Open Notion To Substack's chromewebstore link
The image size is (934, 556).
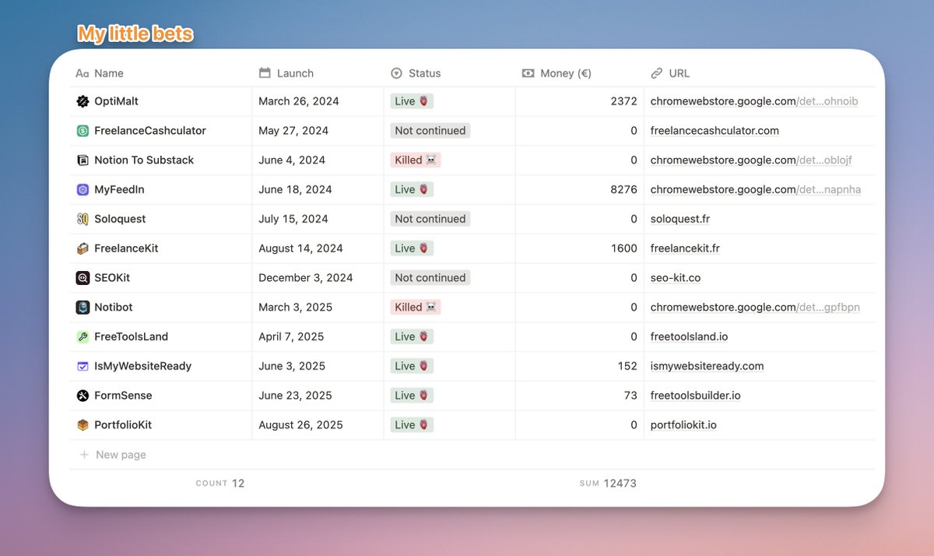click(751, 160)
